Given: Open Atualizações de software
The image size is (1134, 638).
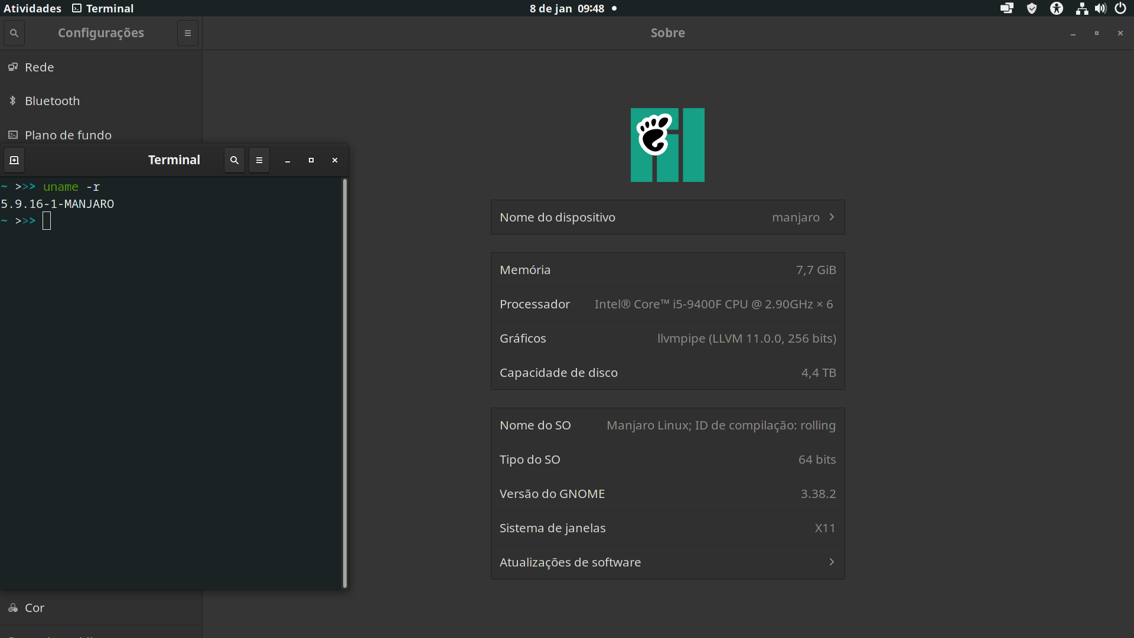Looking at the screenshot, I should click(668, 562).
